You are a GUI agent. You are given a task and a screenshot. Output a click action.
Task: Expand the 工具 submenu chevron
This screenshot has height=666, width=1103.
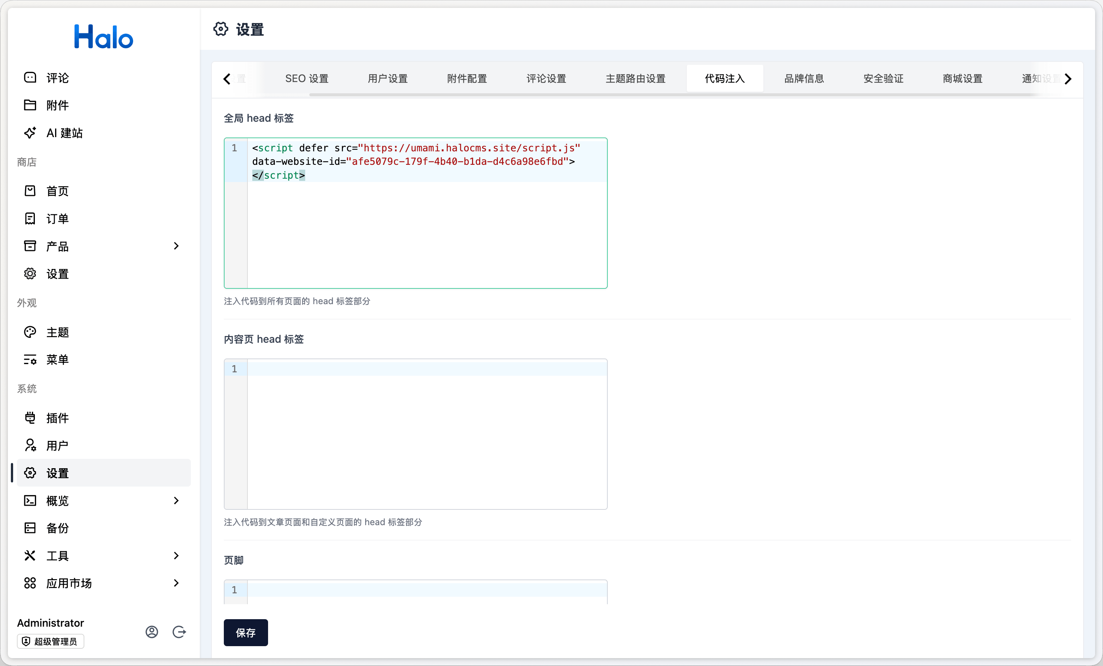[x=176, y=555]
